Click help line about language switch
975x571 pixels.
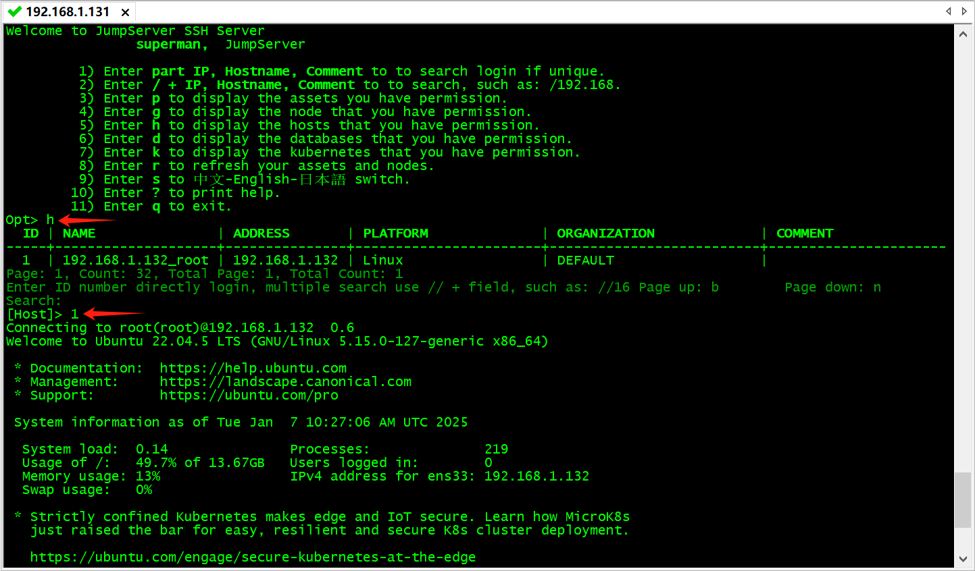pyautogui.click(x=245, y=179)
